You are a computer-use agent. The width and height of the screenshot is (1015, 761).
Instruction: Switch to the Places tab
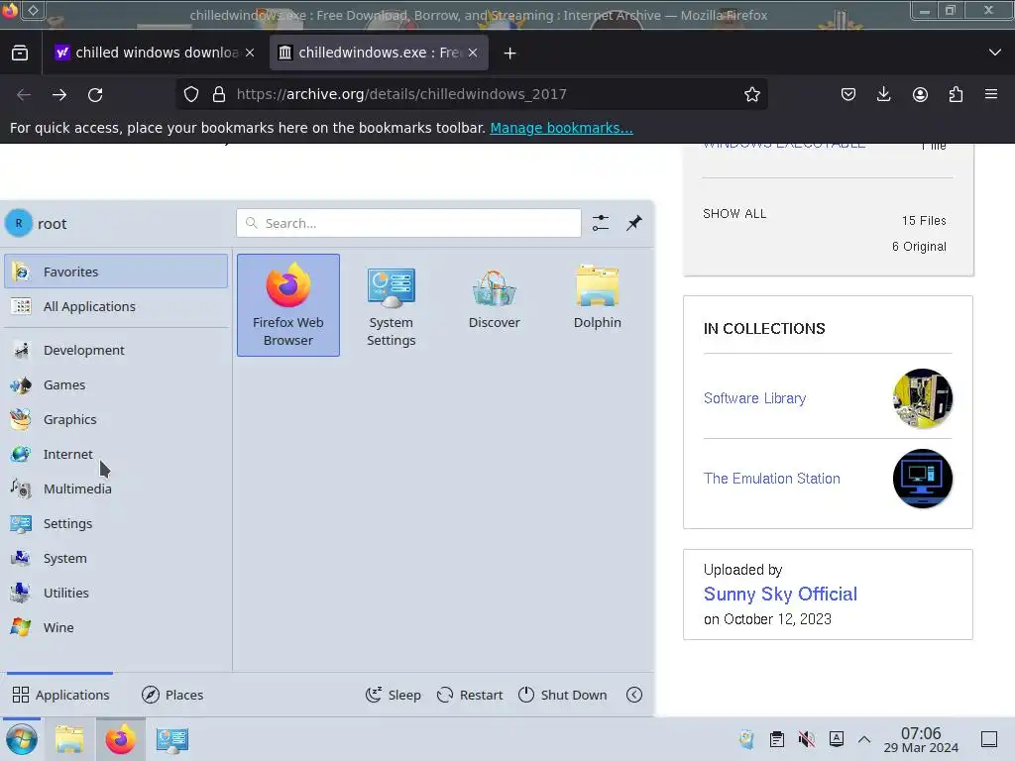coord(172,695)
